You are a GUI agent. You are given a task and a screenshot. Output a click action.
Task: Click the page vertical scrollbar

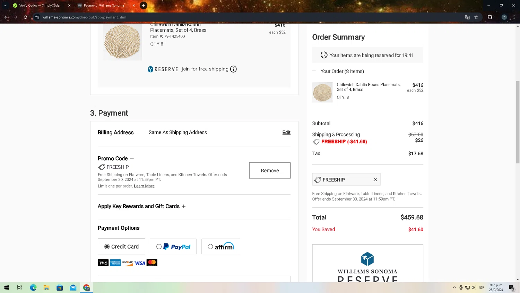click(518, 122)
